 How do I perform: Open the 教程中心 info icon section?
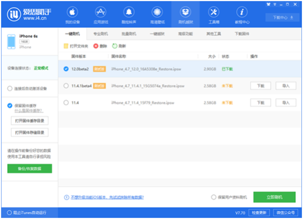coord(242,15)
